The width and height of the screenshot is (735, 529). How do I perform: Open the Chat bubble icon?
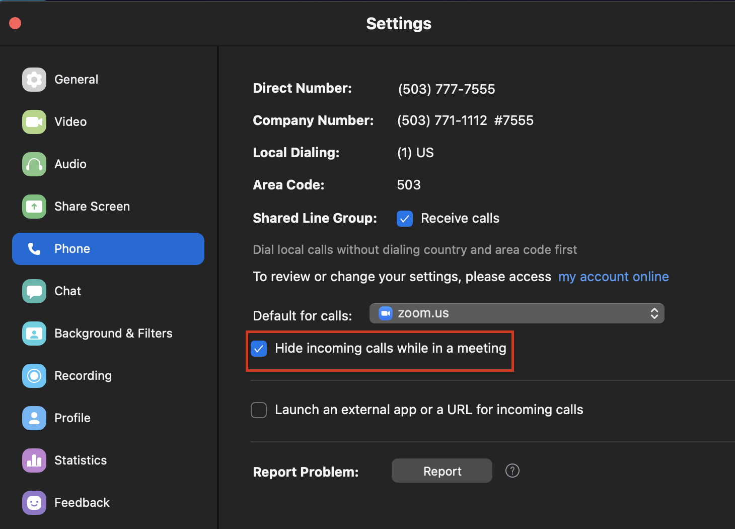click(x=34, y=291)
